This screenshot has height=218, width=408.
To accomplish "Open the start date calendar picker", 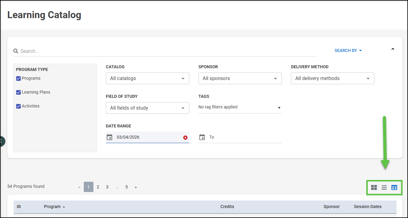I will pyautogui.click(x=109, y=137).
